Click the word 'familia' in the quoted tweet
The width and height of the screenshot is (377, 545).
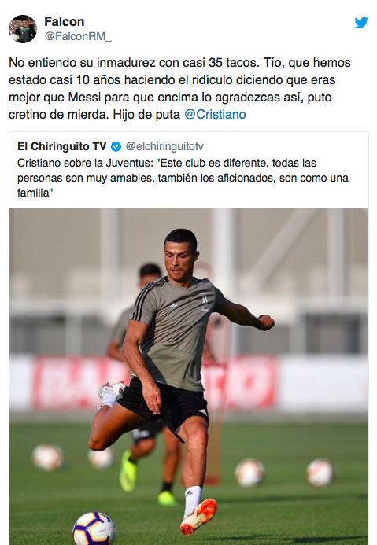click(35, 193)
